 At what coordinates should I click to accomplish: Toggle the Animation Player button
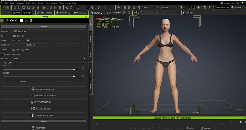click(x=222, y=7)
